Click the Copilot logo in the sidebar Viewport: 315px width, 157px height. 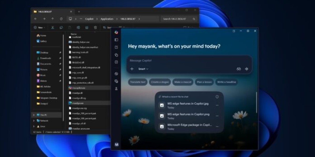pyautogui.click(x=116, y=32)
